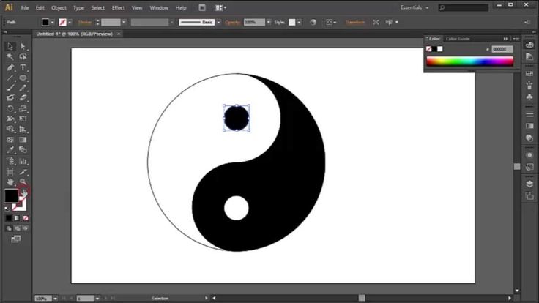Open the Window menu
The image size is (539, 303).
click(x=159, y=7)
